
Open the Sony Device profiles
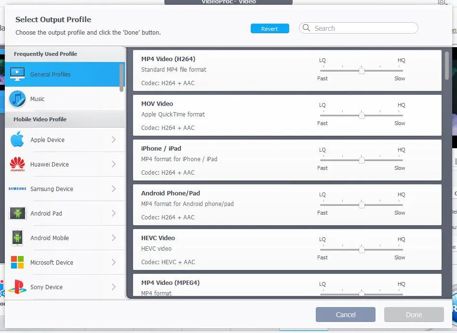tap(47, 287)
